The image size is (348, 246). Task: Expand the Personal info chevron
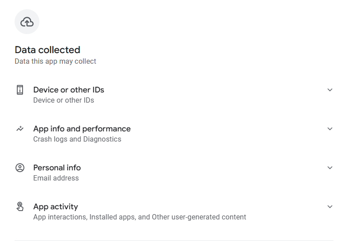tap(330, 168)
